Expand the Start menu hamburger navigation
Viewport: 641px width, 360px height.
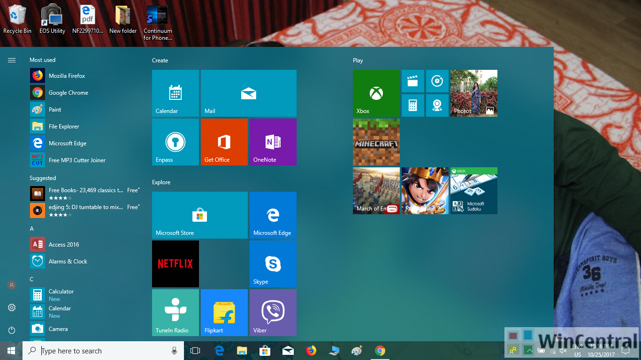(12, 60)
